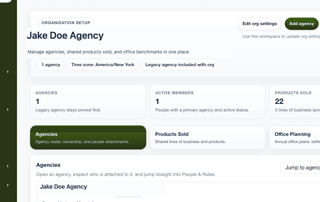Image resolution: width=320 pixels, height=202 pixels.
Task: Expand the first sidebar section chevron
Action: pyautogui.click(x=8, y=72)
